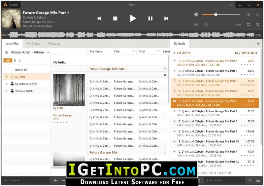Open the library grouping hamburger menu
This screenshot has height=186, width=264.
tap(7, 53)
